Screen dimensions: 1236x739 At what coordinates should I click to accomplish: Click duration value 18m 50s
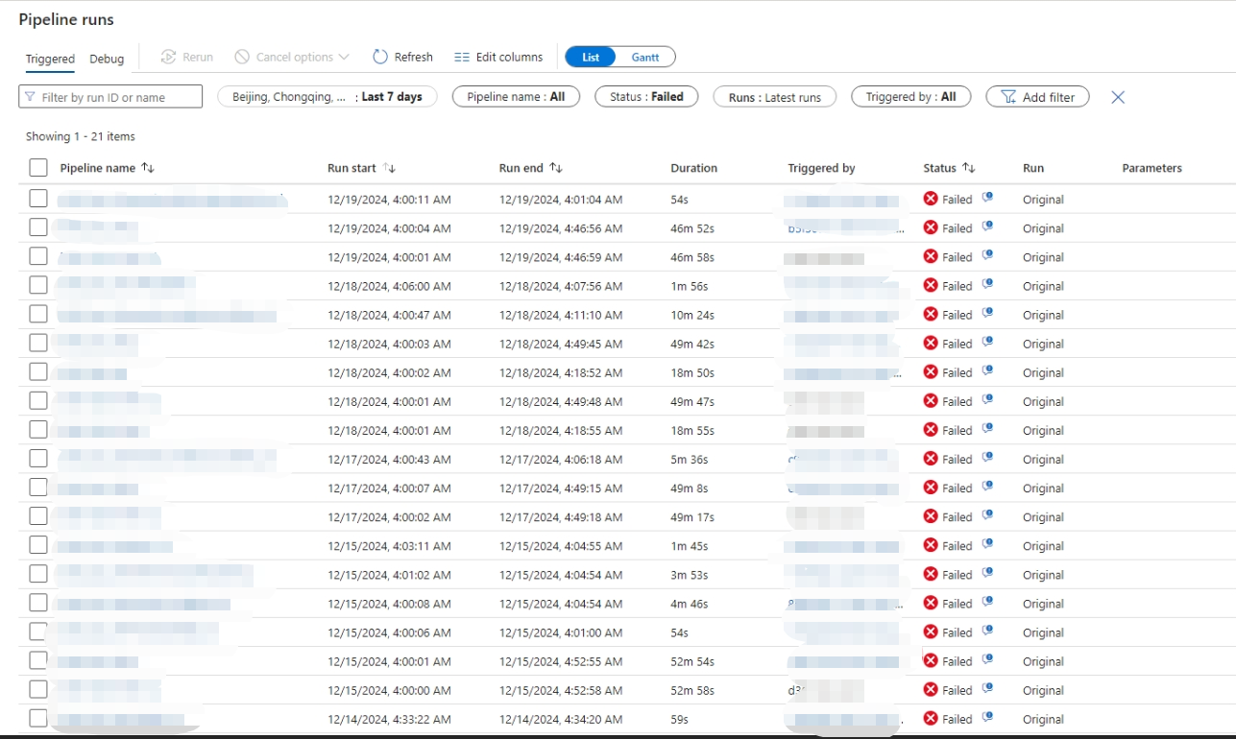(692, 372)
